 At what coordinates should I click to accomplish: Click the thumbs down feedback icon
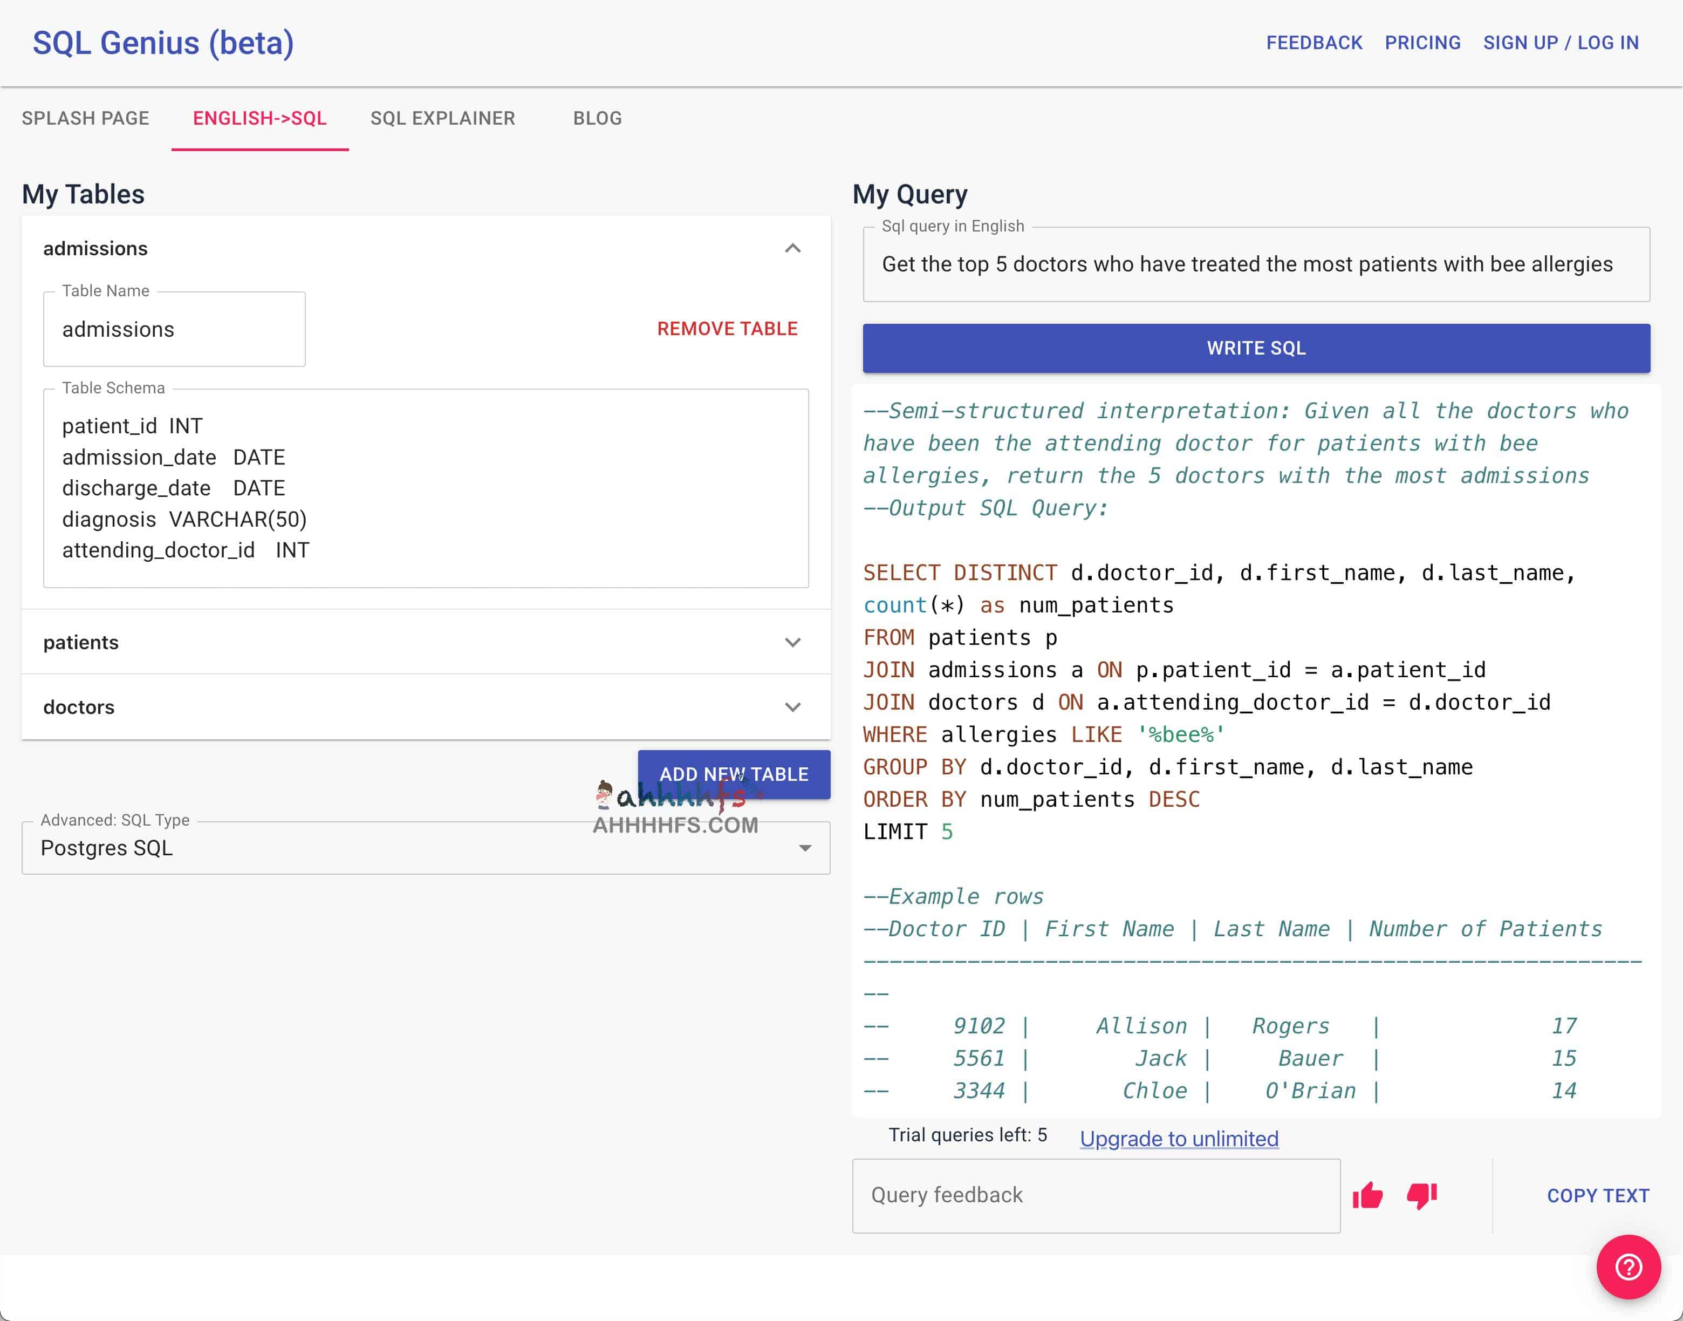point(1421,1196)
